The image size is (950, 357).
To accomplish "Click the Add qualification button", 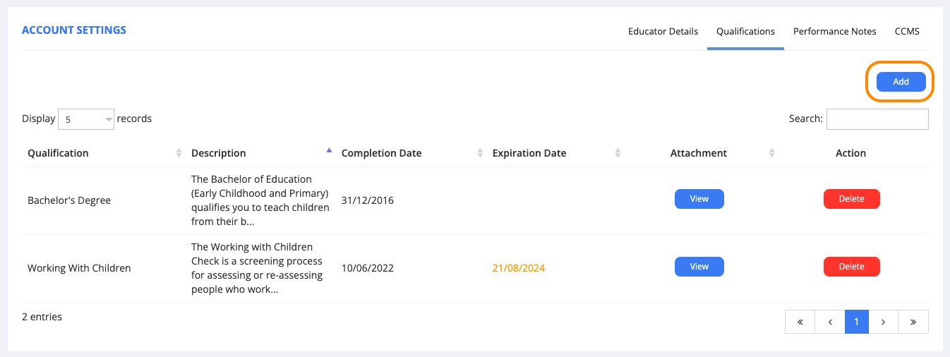I will coord(901,82).
